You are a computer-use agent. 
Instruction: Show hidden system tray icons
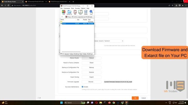166,103
